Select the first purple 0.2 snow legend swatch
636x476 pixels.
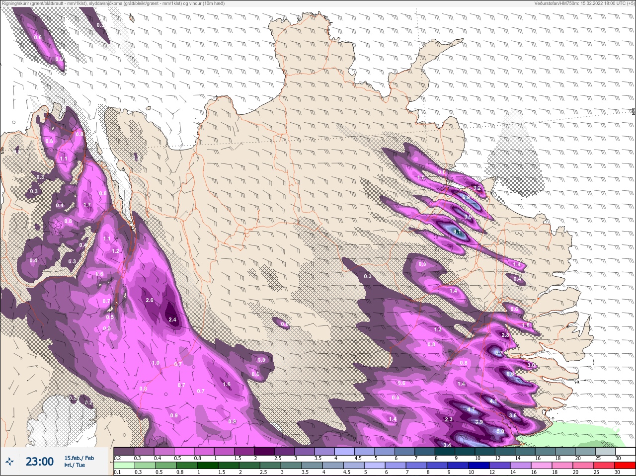pos(124,451)
